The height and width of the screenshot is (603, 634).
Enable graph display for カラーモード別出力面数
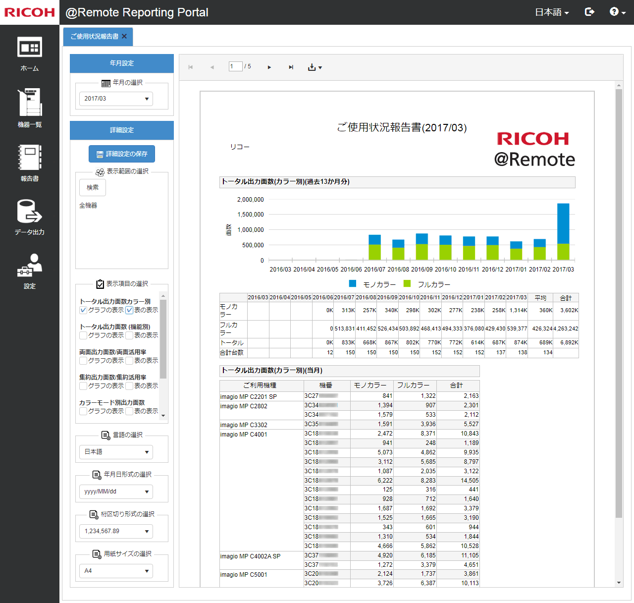(x=83, y=411)
